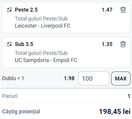Open the Leicester - Liverpool FC match
The image size is (132, 119).
pos(43,26)
